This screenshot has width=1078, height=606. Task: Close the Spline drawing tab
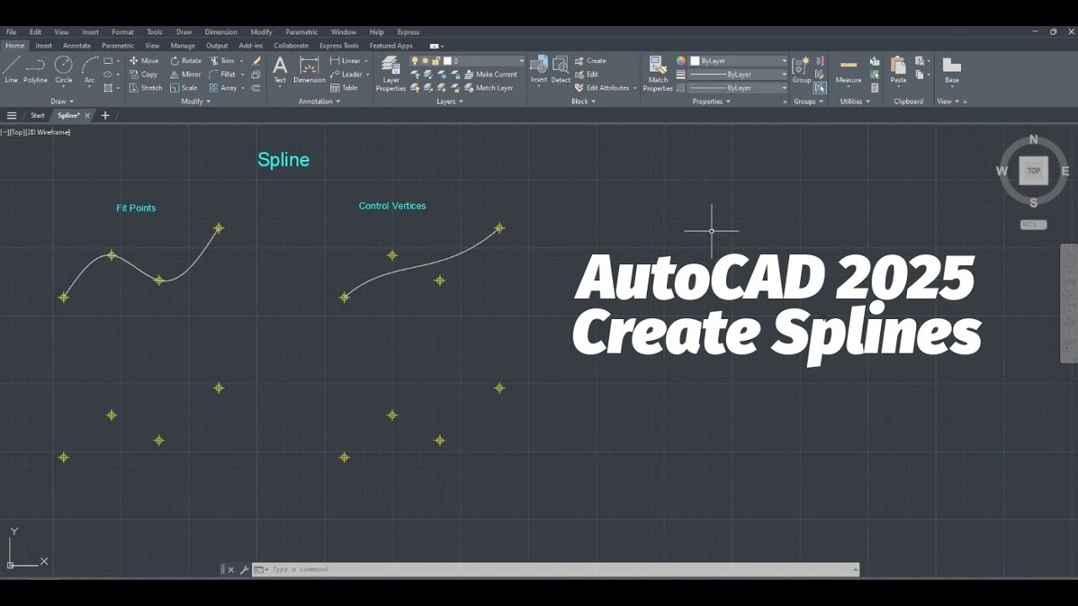click(87, 115)
